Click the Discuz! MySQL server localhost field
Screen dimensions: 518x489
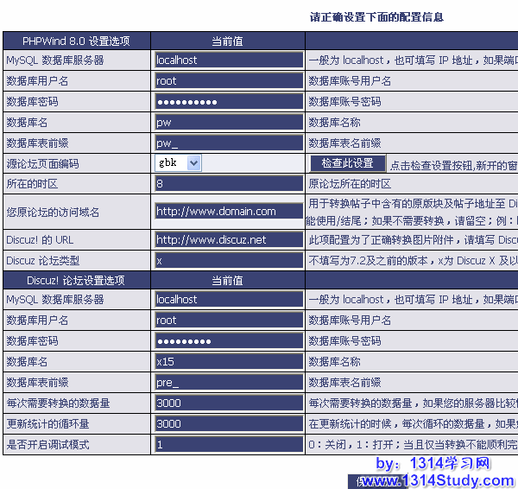pos(228,300)
